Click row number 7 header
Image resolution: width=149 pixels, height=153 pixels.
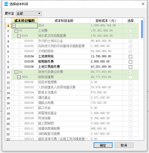click(8, 57)
